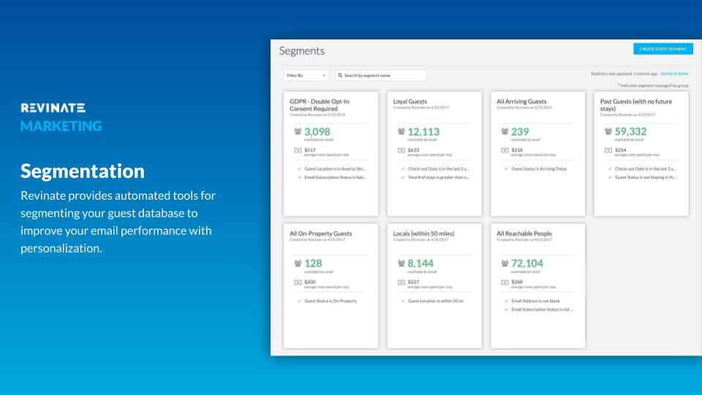Click people icon next to 8,144
The height and width of the screenshot is (395, 702).
click(401, 263)
